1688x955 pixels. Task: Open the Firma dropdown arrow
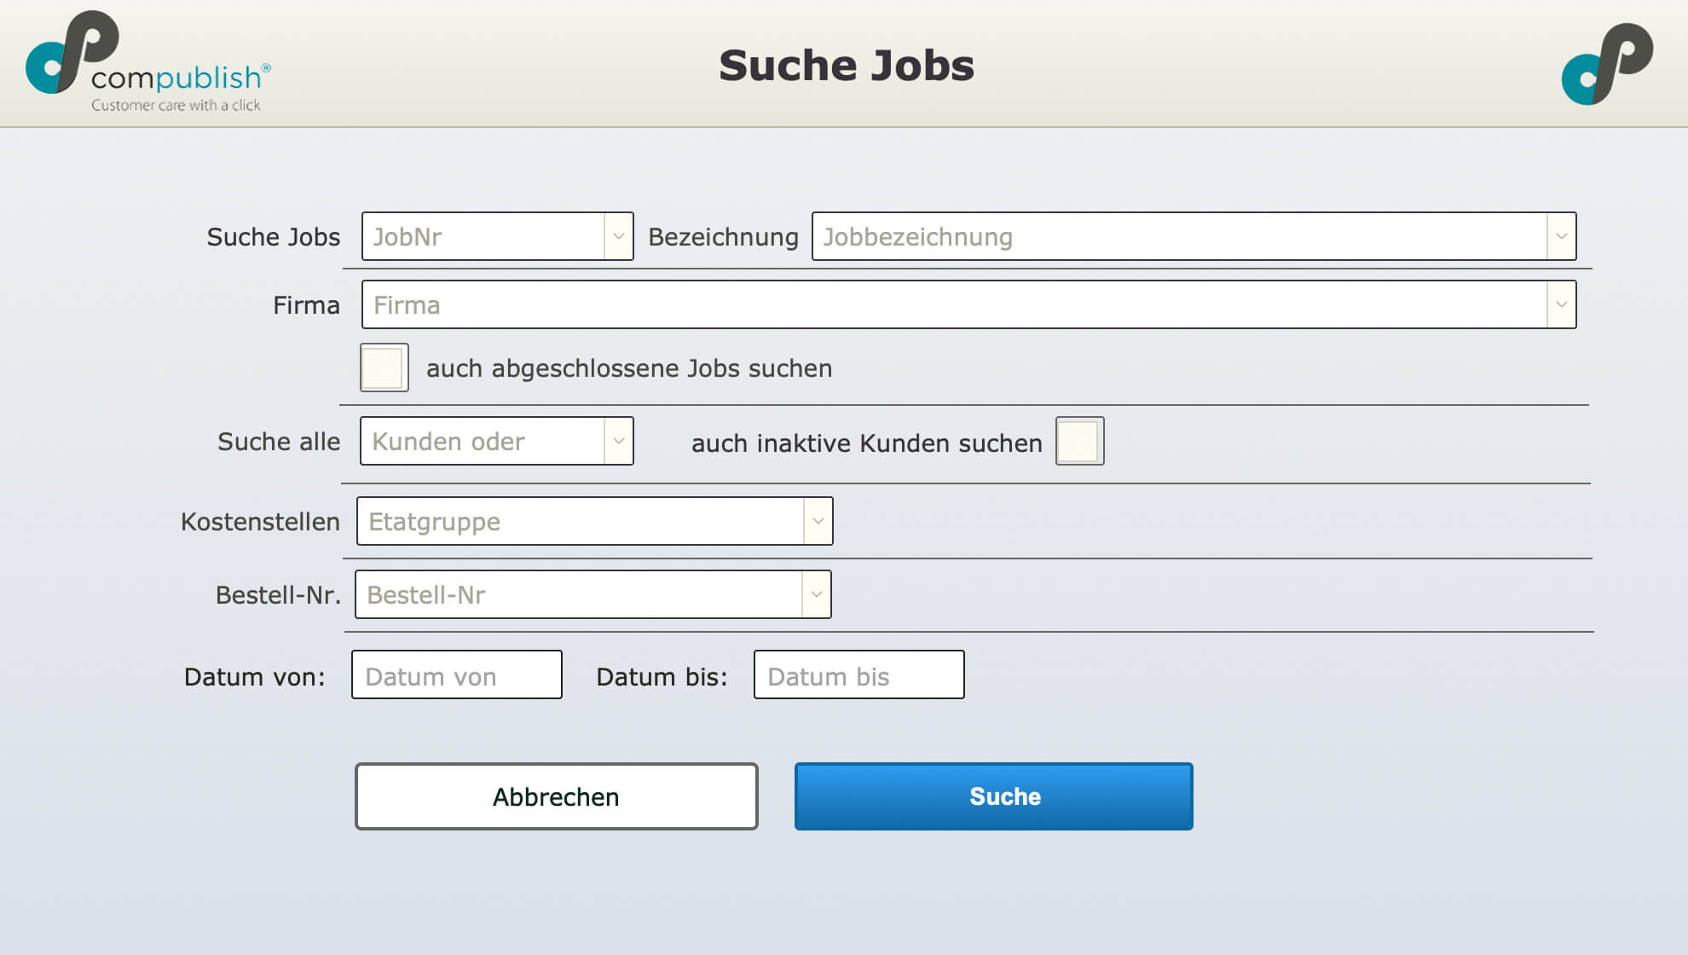point(1561,304)
